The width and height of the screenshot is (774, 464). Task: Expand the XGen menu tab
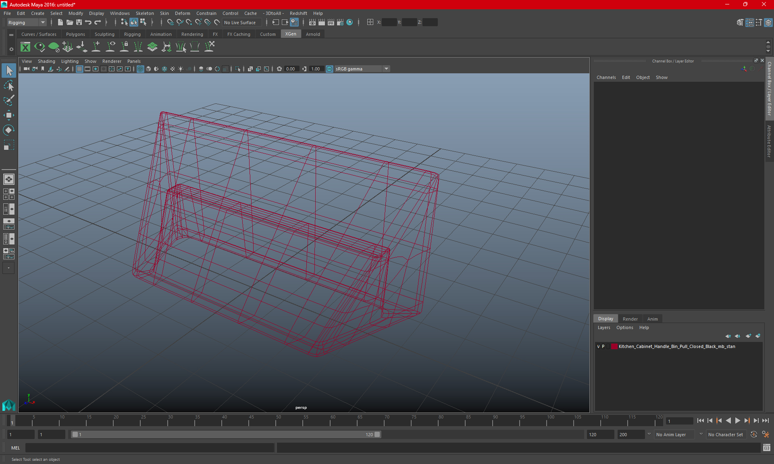tap(291, 34)
